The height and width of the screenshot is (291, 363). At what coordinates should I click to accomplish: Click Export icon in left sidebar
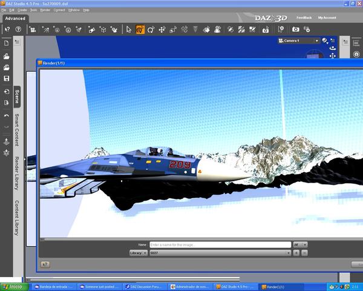coord(6,102)
